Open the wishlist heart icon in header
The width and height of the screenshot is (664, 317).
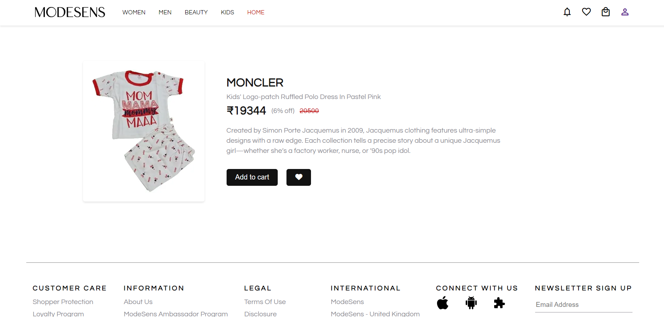[x=586, y=12]
